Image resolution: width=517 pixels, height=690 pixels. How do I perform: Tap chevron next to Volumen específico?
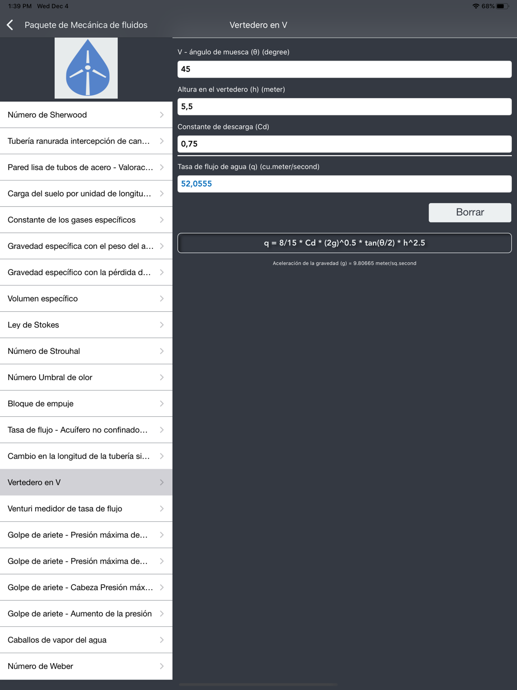162,299
